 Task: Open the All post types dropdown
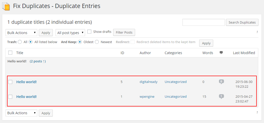tap(70, 33)
